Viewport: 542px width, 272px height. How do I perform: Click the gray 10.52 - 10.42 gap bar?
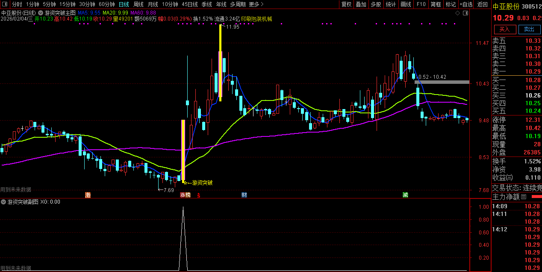pos(442,82)
